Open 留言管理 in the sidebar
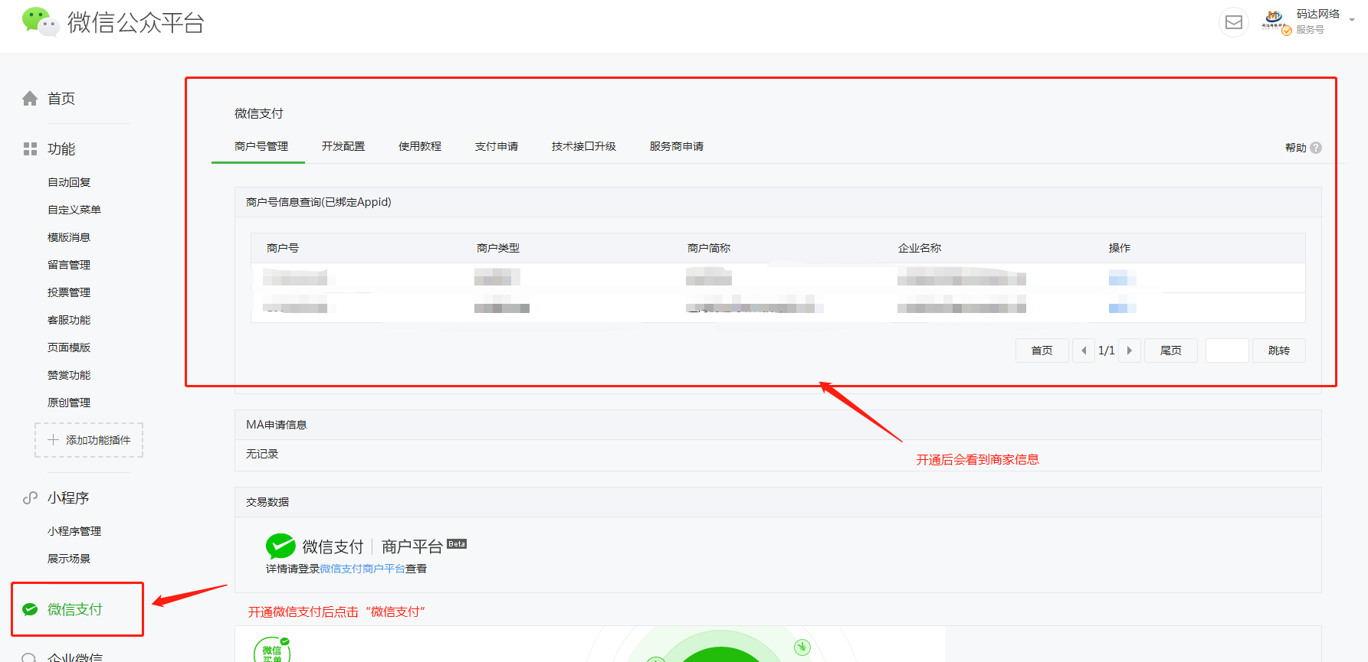 tap(69, 265)
